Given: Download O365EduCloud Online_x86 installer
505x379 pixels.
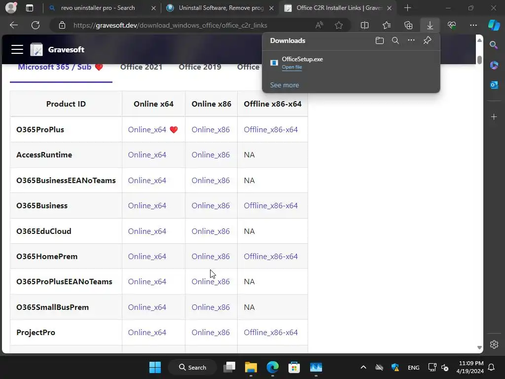Looking at the screenshot, I should coord(211,231).
